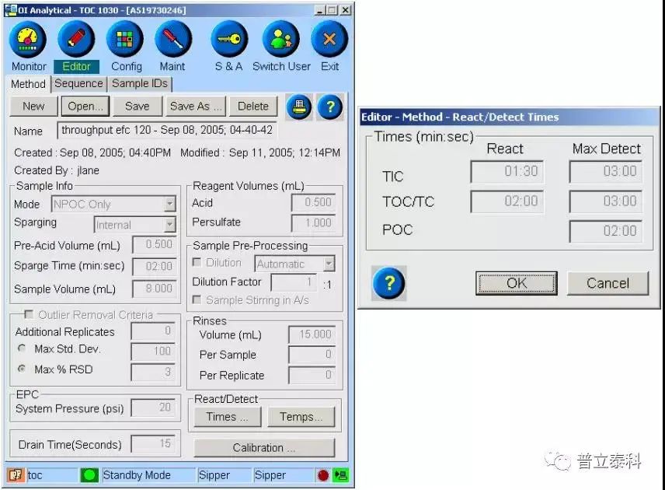This screenshot has height=490, width=665.
Task: Click the Sparge Time field
Action: point(154,267)
